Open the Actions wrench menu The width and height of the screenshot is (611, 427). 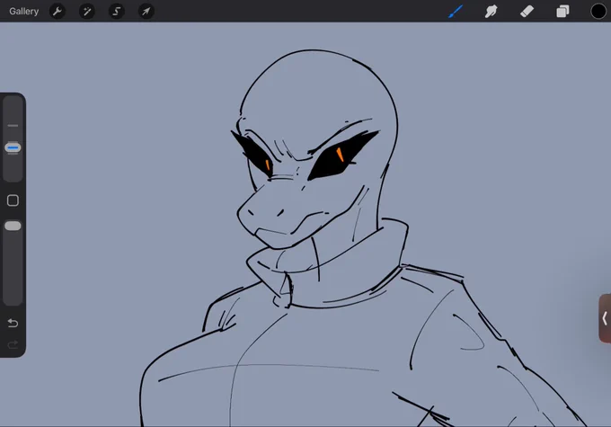coord(58,12)
